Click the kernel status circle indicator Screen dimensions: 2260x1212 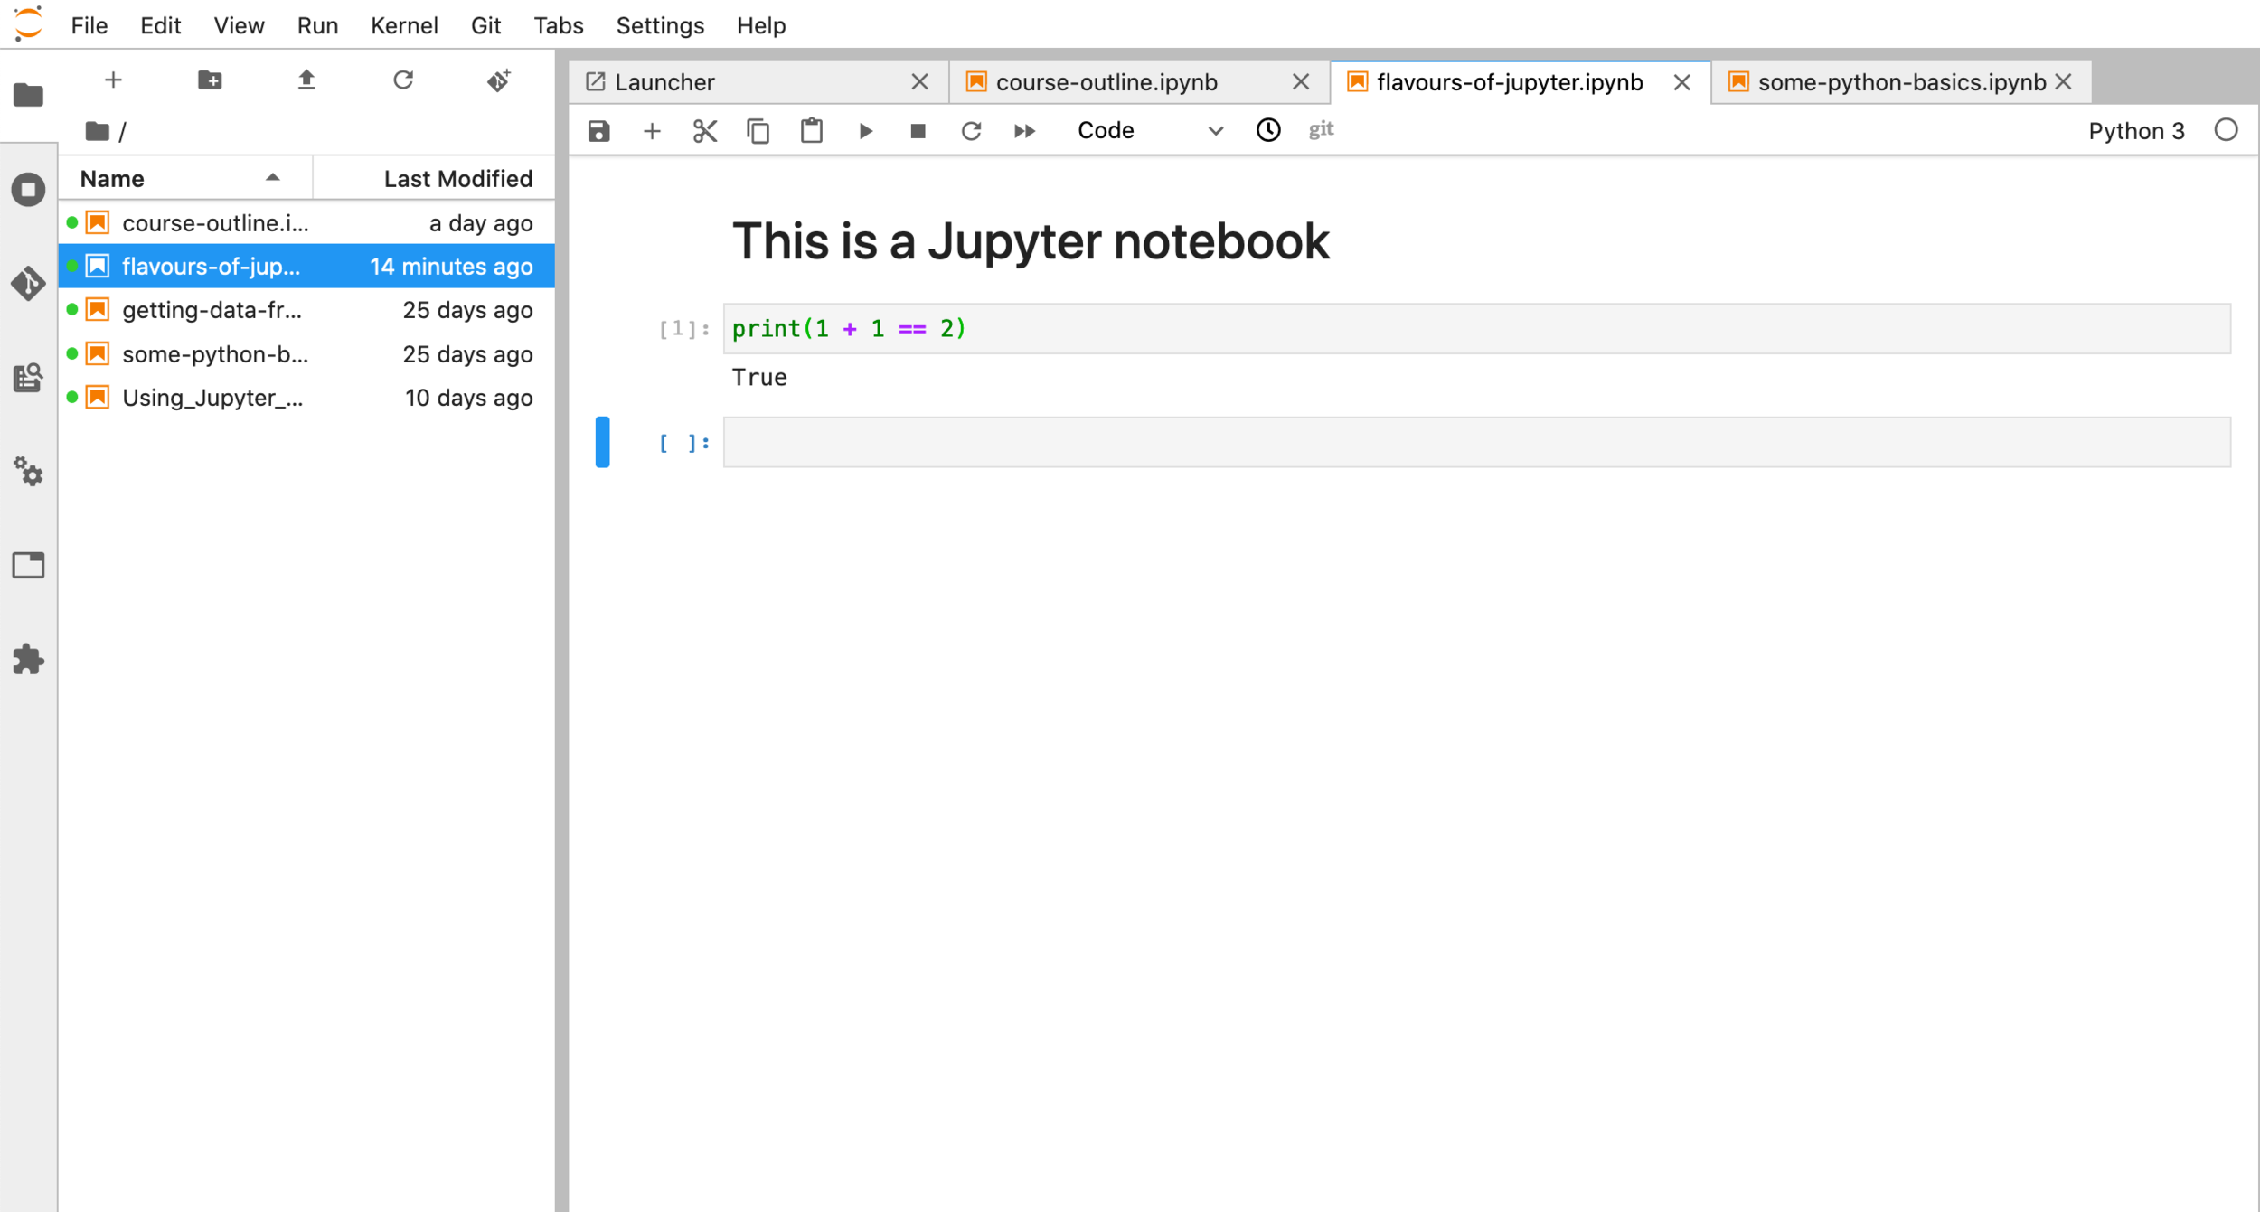click(x=2226, y=130)
